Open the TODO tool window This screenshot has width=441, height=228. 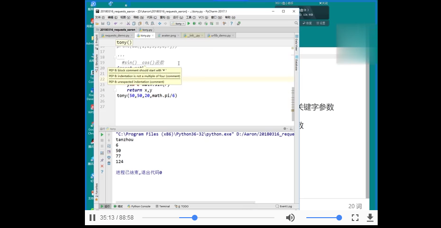pyautogui.click(x=182, y=206)
